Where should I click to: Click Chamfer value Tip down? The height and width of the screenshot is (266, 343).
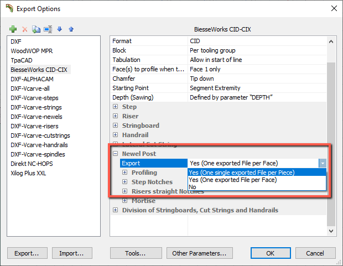(x=257, y=79)
